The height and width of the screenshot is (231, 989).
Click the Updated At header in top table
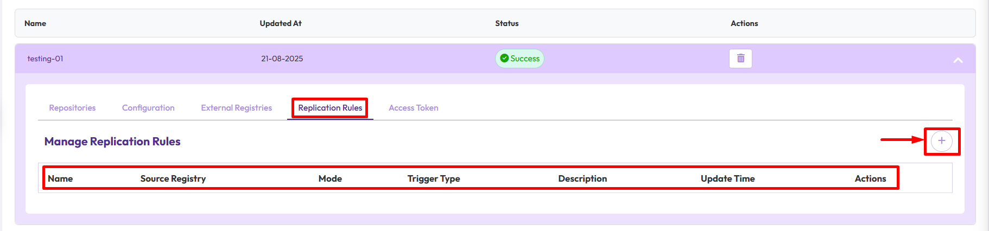click(280, 23)
